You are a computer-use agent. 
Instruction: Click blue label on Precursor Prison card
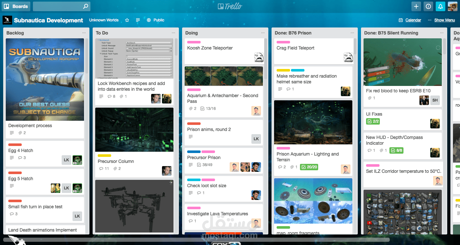pyautogui.click(x=194, y=152)
